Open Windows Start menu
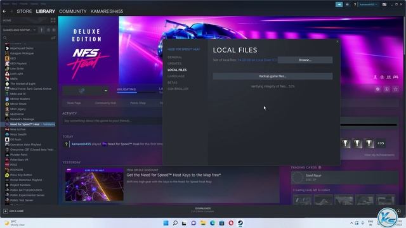This screenshot has width=406, height=228. [x=166, y=223]
